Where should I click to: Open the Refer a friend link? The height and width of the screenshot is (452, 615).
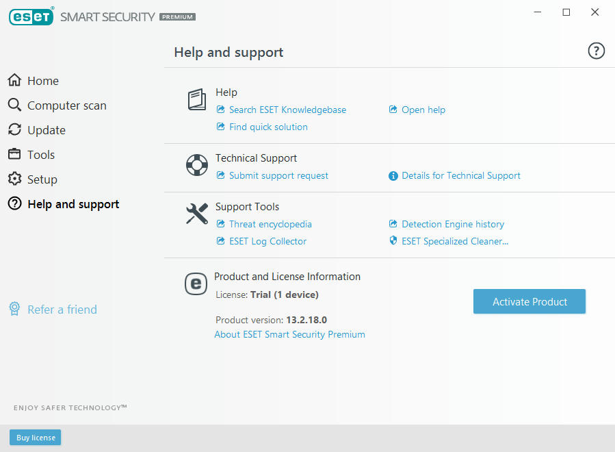(62, 310)
